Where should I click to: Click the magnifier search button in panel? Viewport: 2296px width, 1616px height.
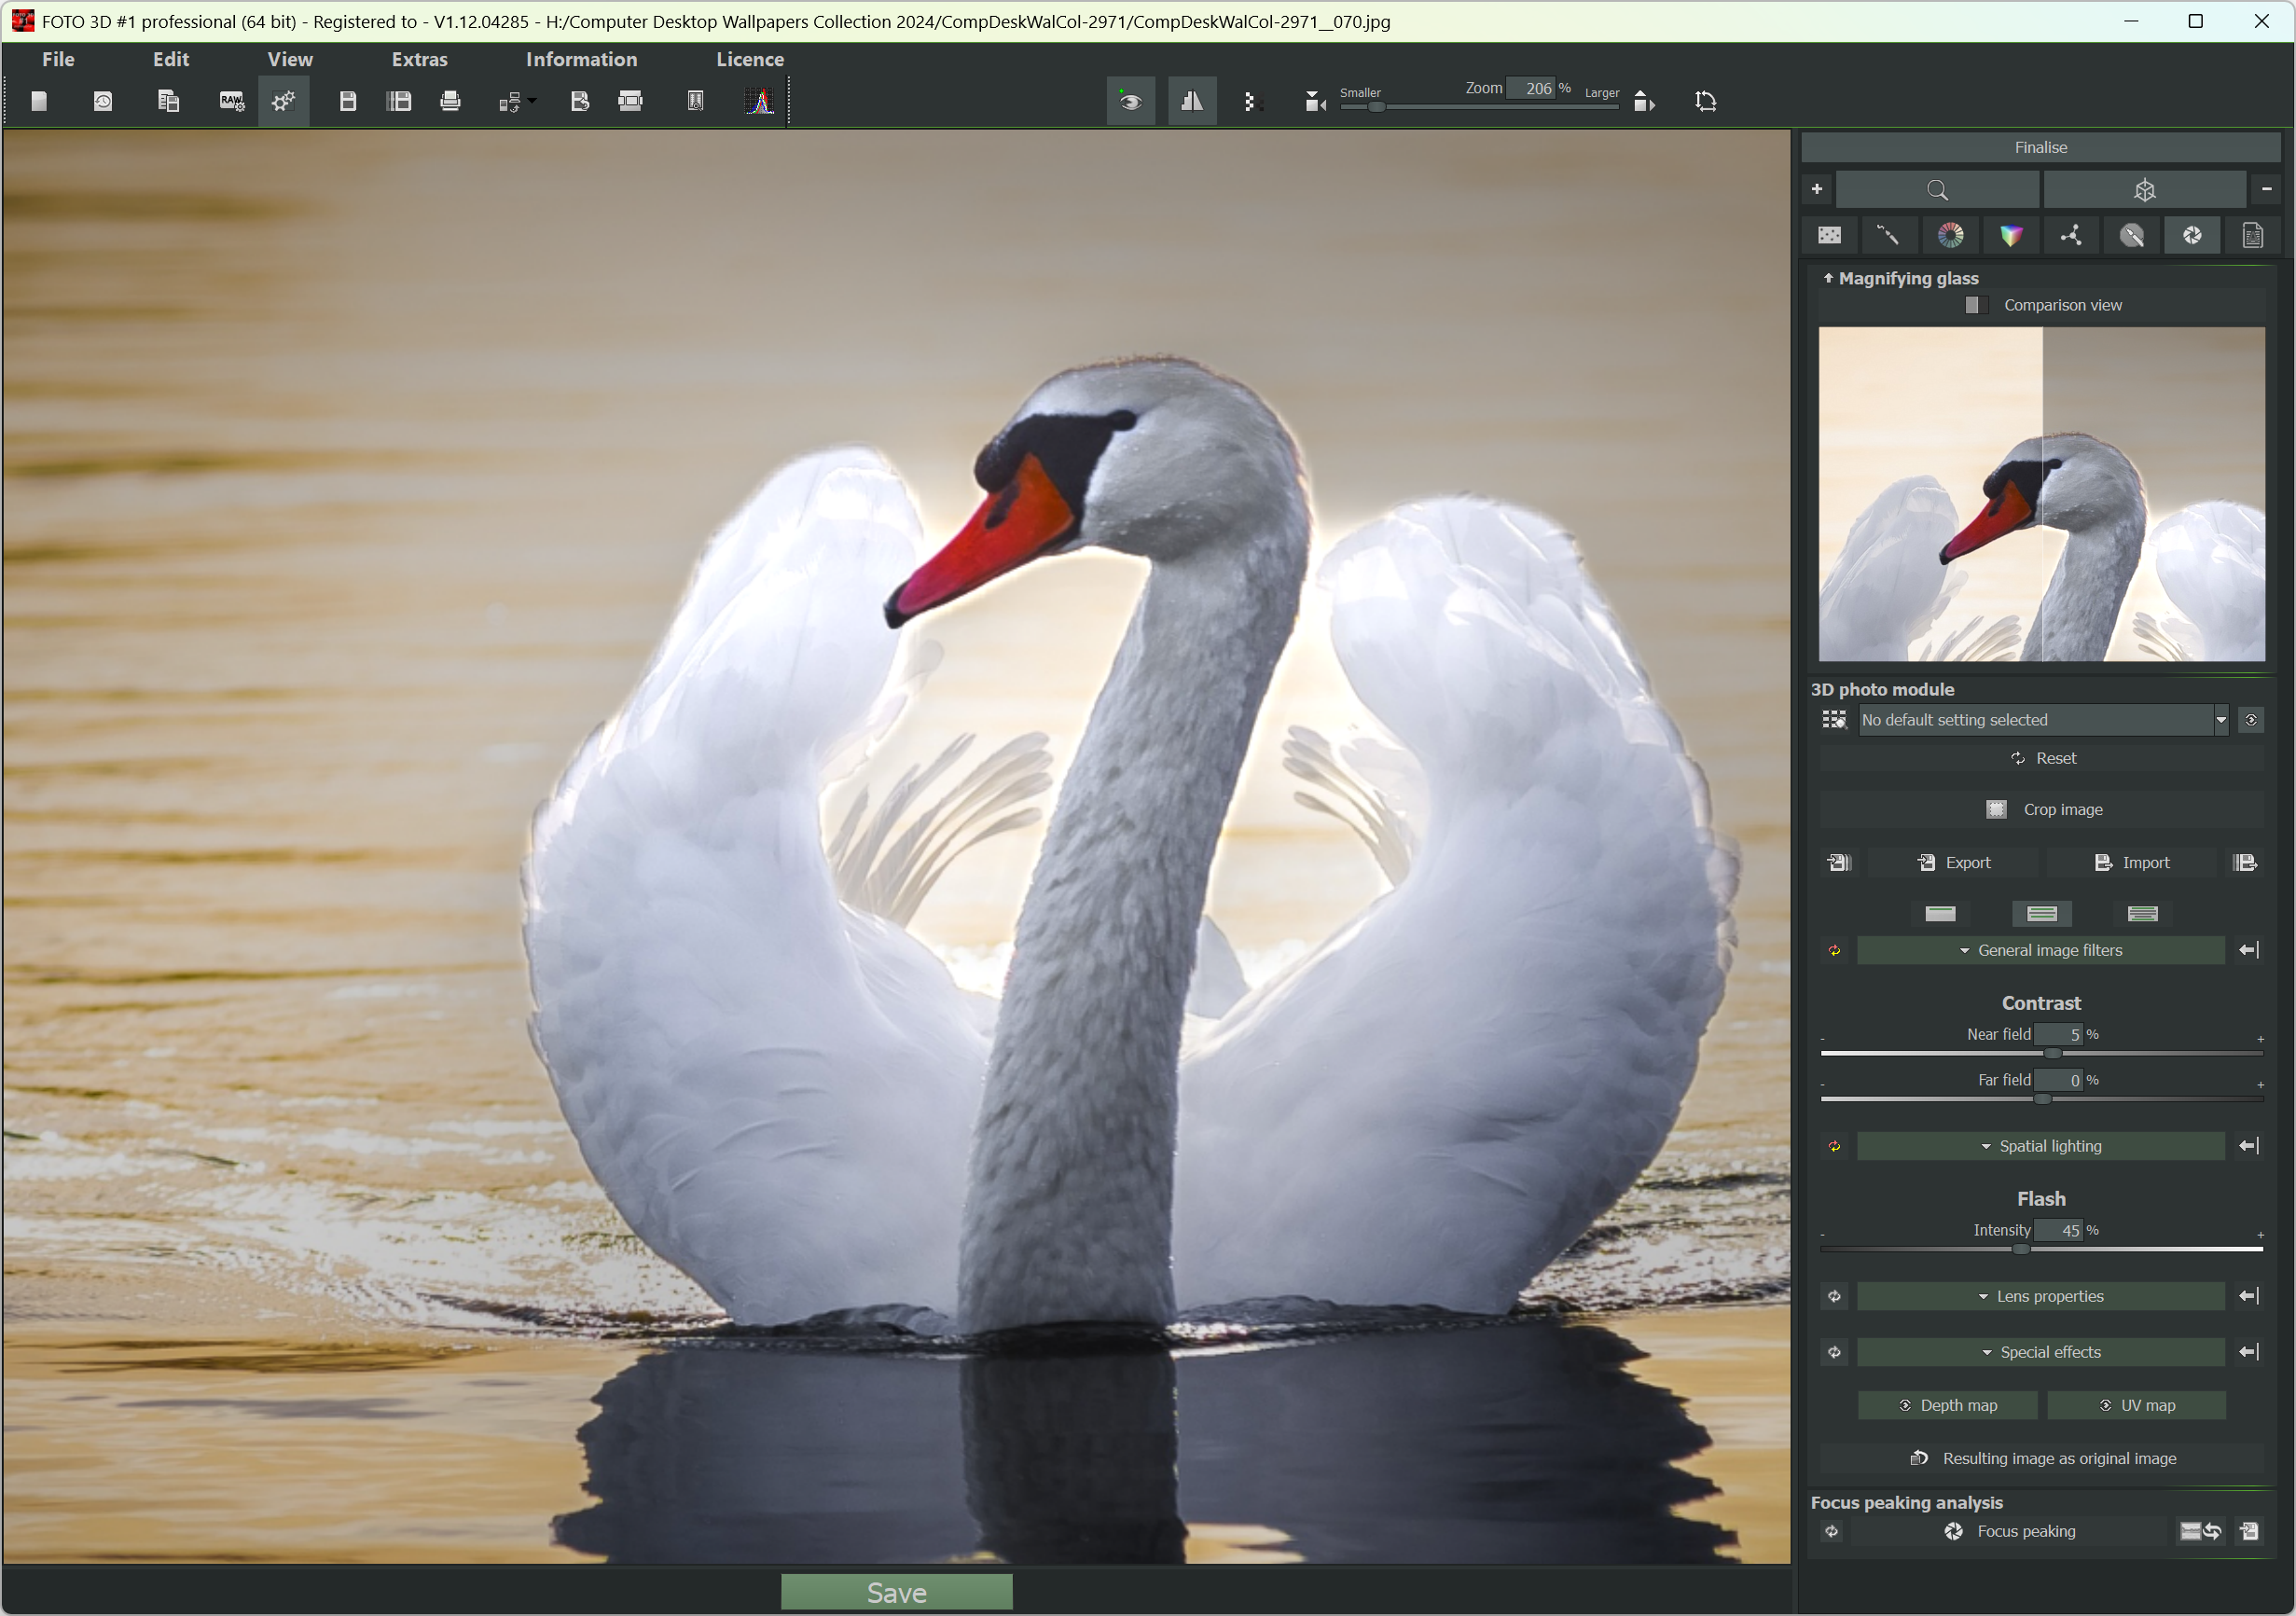pos(1937,190)
